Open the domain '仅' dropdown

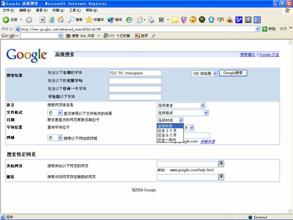click(x=55, y=138)
